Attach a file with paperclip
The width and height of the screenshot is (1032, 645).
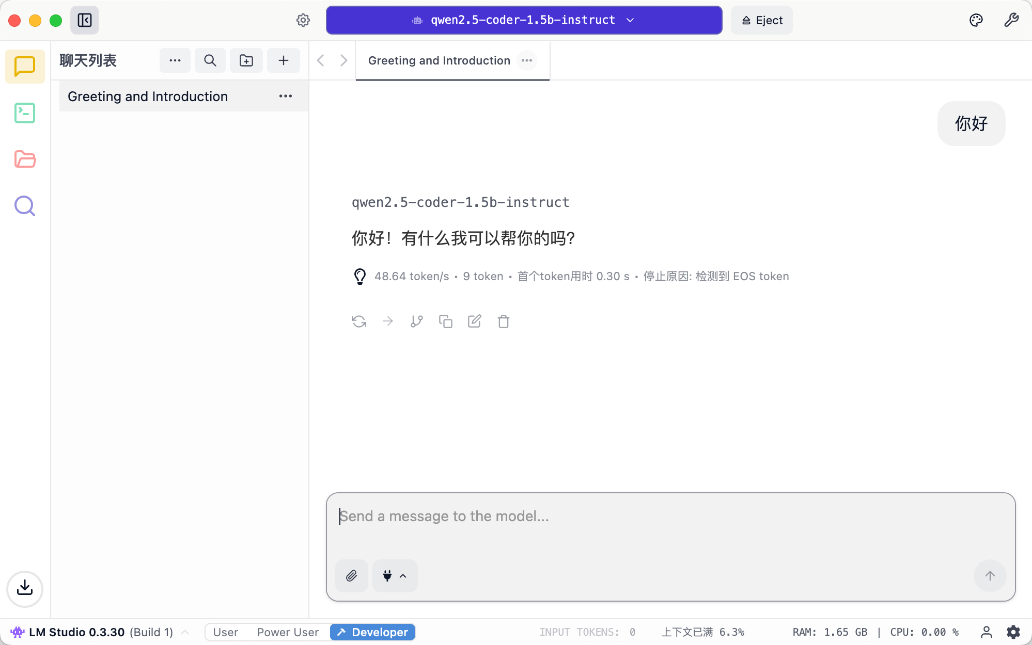click(352, 576)
